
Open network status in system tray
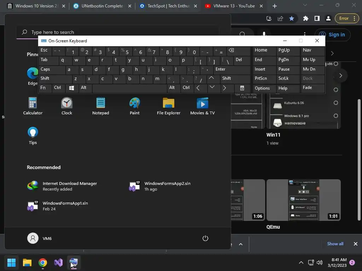point(311,263)
